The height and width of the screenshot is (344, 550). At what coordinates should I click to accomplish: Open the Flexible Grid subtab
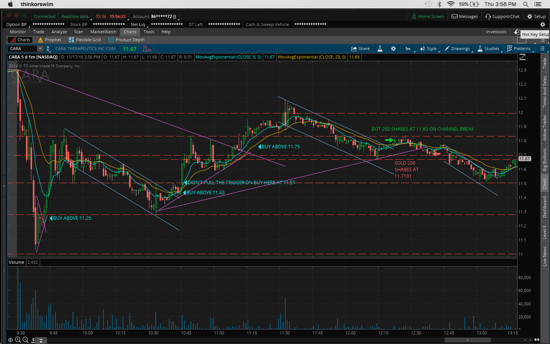coord(85,40)
